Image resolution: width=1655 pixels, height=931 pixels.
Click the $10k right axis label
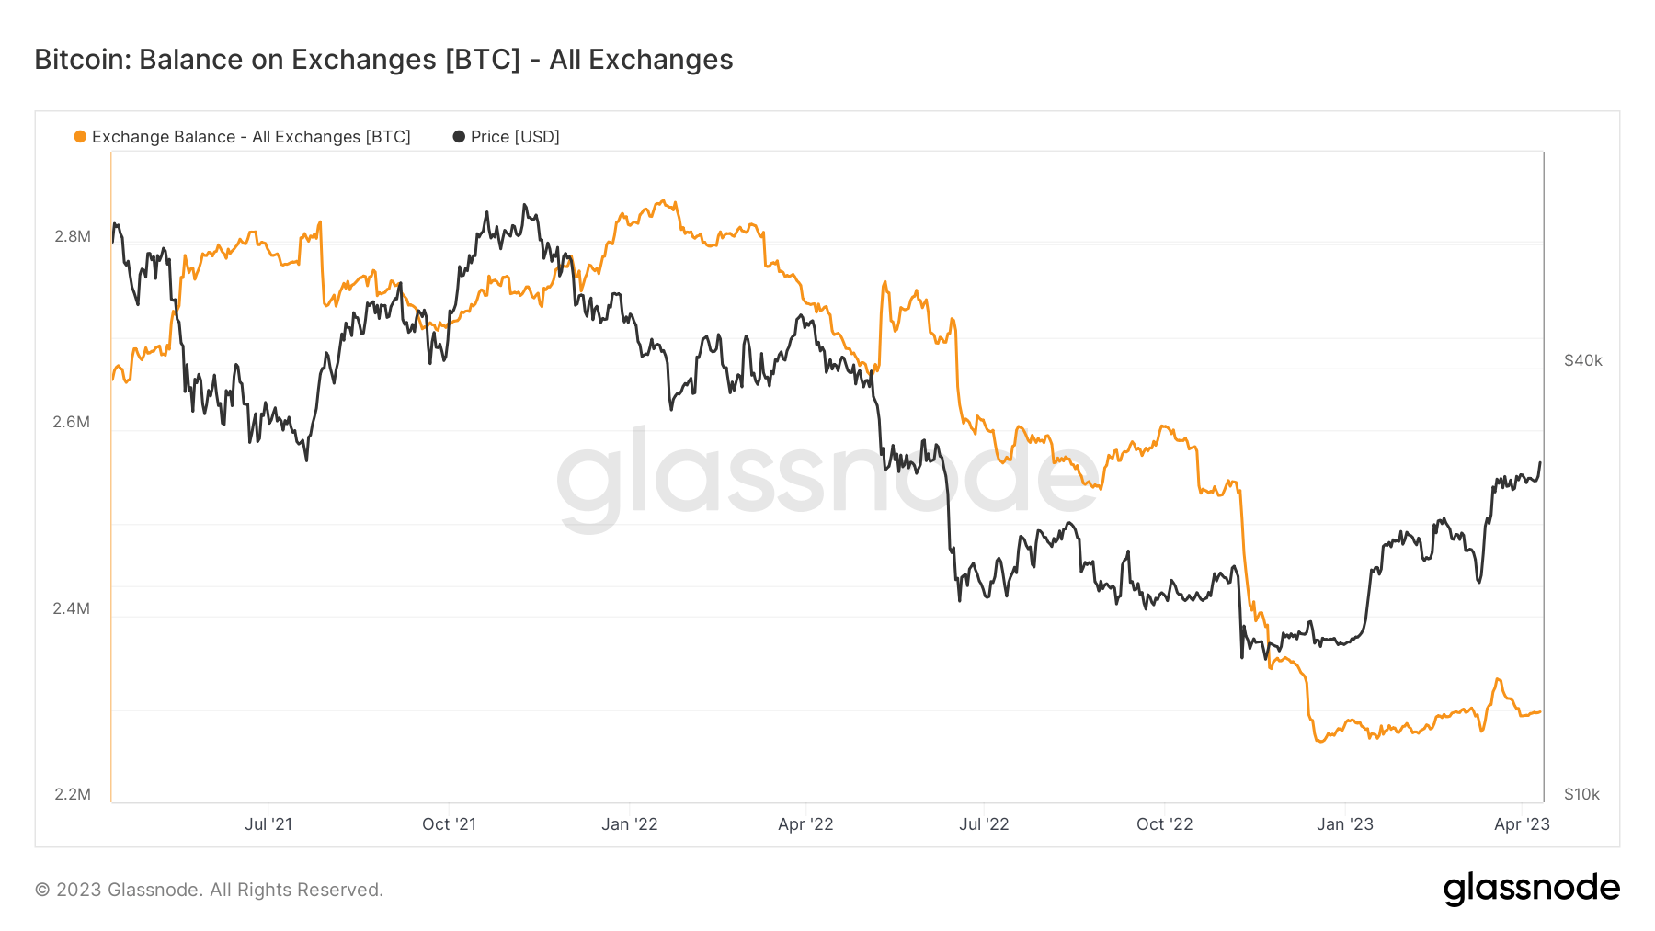[x=1582, y=794]
